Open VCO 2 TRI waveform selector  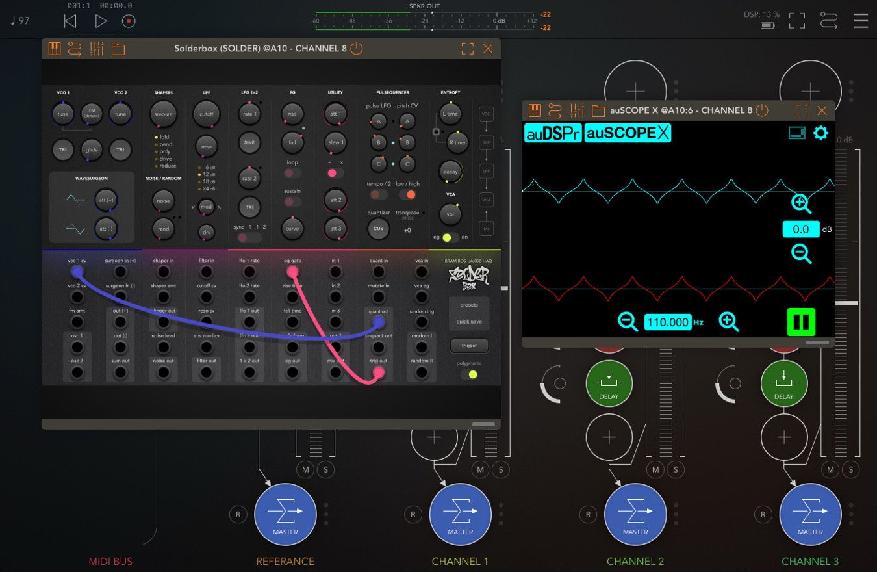tap(120, 149)
